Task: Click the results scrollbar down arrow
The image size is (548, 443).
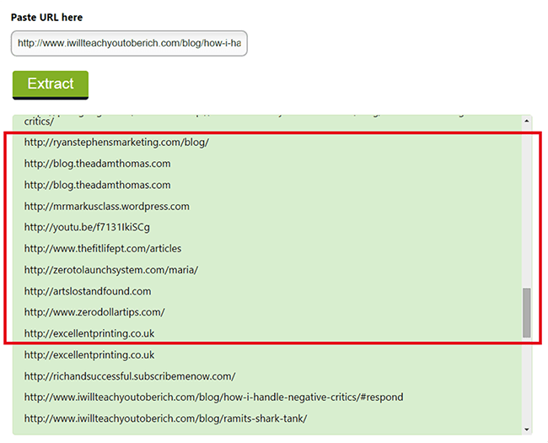Action: pyautogui.click(x=527, y=429)
